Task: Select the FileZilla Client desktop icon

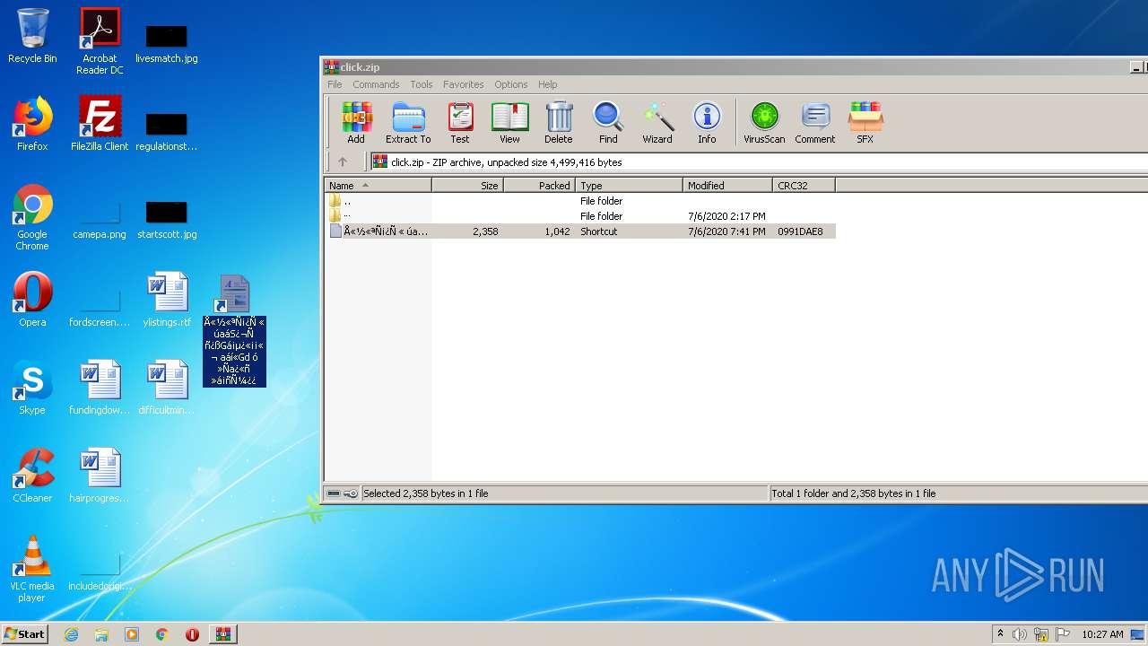Action: pos(100,125)
